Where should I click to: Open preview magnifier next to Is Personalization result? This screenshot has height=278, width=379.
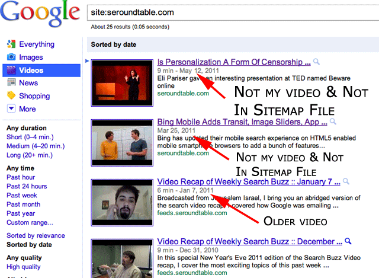coord(316,62)
